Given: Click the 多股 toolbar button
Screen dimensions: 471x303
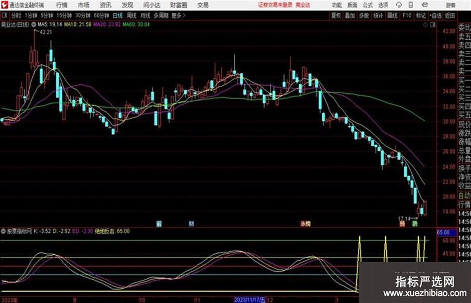Looking at the screenshot, I should (x=364, y=15).
